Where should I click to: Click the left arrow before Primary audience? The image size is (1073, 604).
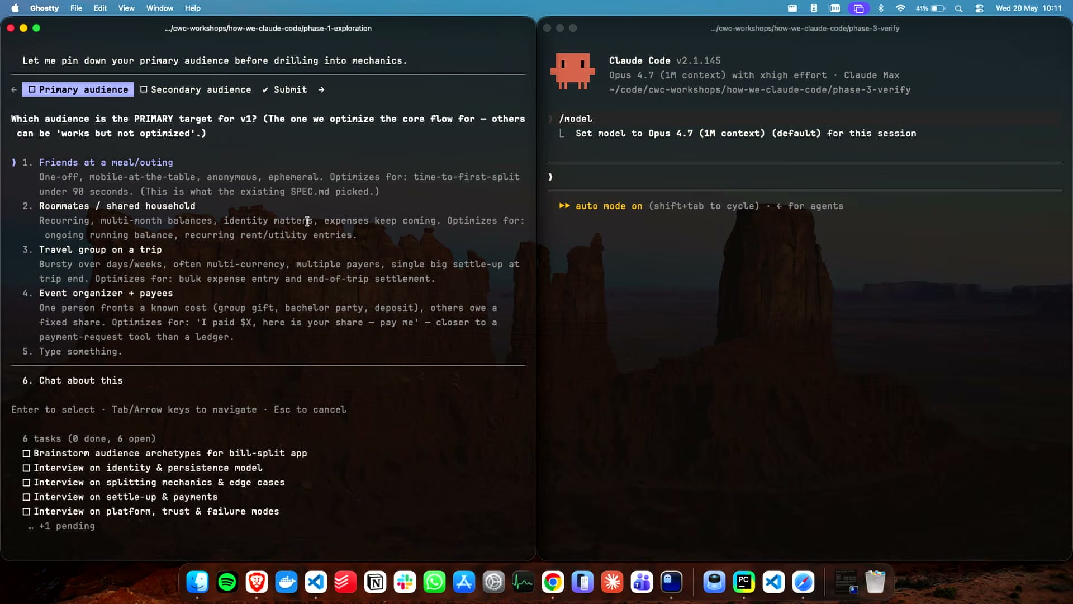coord(14,89)
